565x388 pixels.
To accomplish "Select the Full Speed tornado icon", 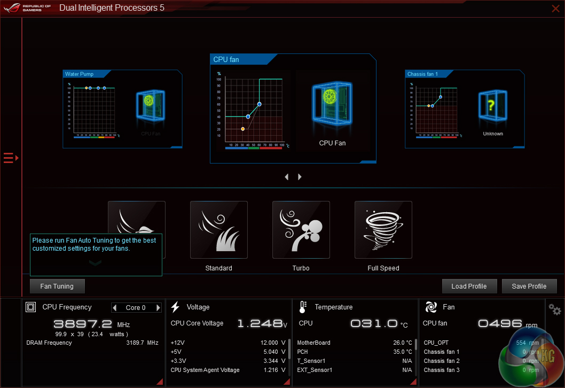I will (x=383, y=230).
